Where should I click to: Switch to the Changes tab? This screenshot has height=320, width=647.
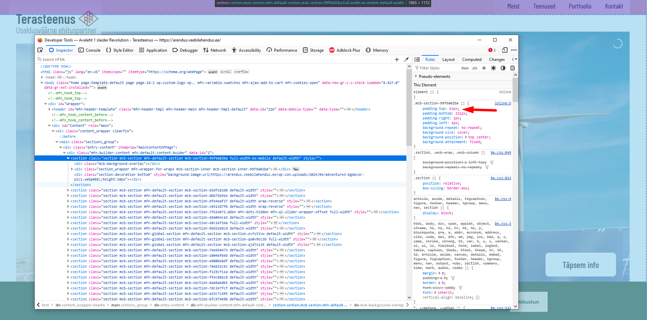(497, 60)
